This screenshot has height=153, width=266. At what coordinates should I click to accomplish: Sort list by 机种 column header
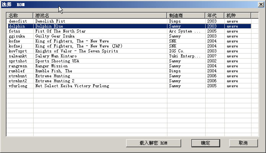coord(237,16)
